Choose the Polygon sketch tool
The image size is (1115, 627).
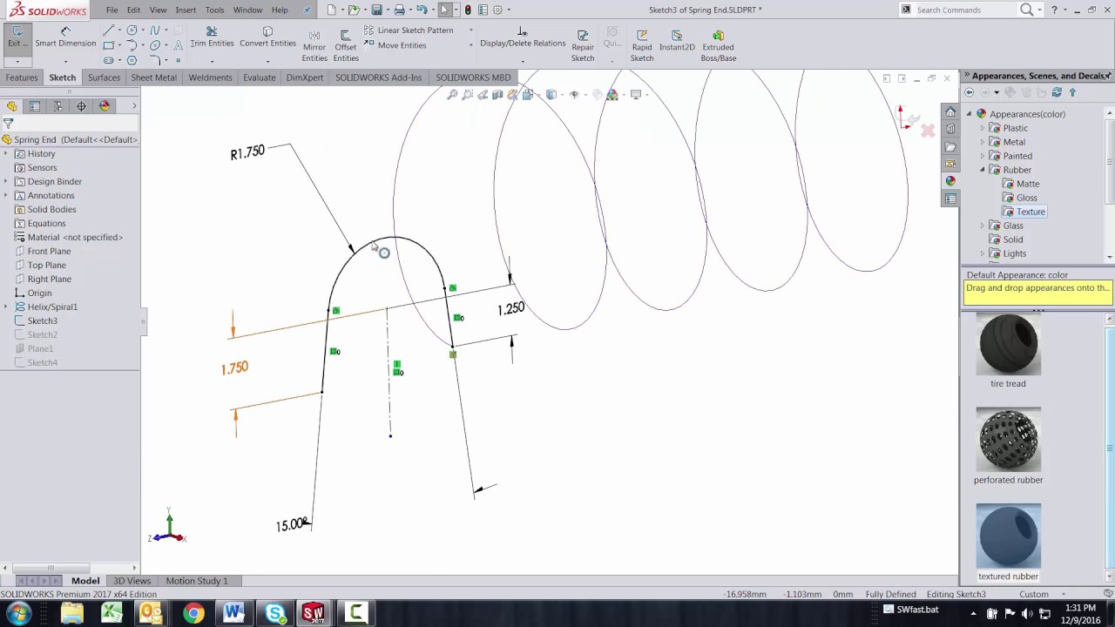132,60
